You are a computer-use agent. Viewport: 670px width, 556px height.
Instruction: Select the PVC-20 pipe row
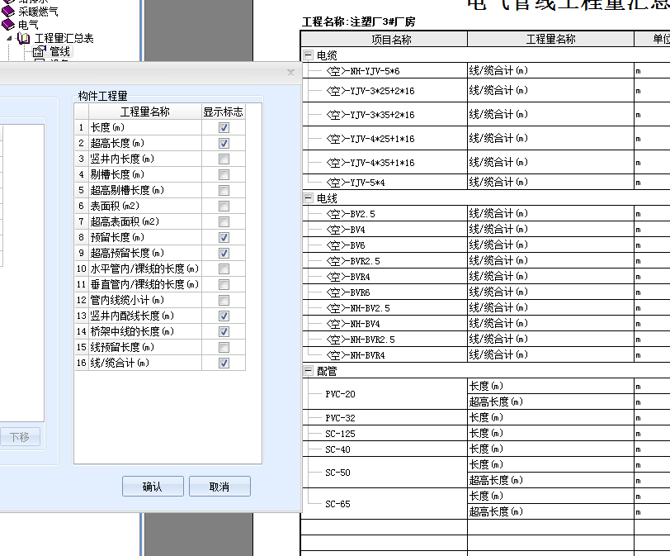pos(340,394)
